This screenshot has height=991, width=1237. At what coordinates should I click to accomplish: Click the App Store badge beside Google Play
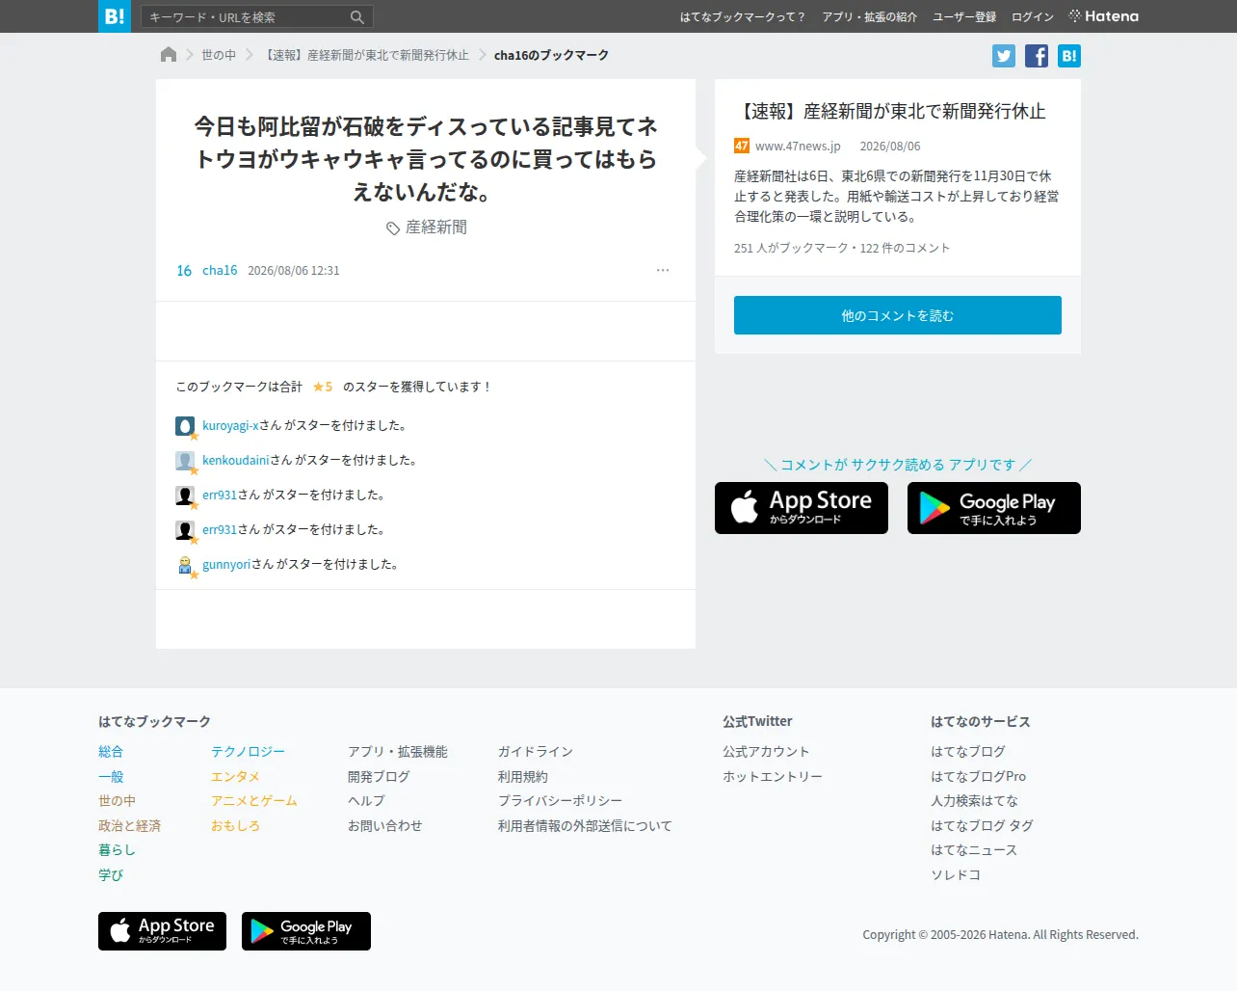pos(802,508)
